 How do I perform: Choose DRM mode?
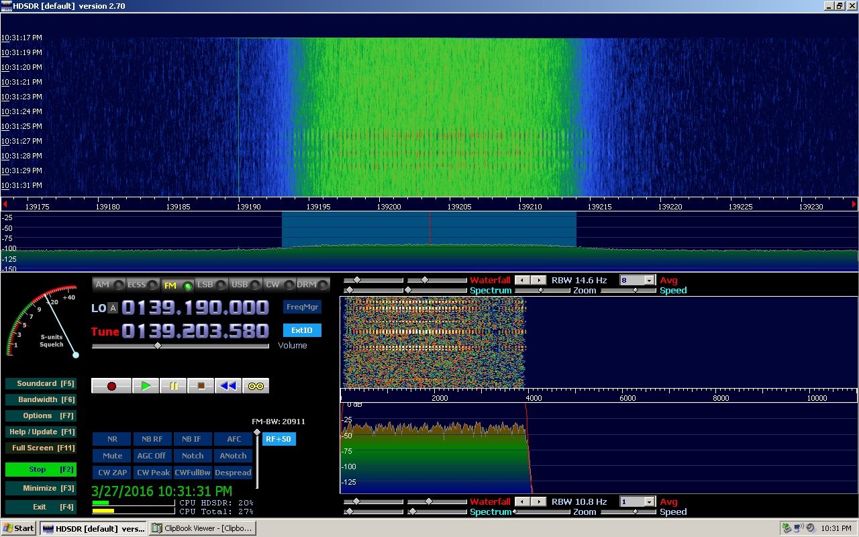pyautogui.click(x=313, y=285)
